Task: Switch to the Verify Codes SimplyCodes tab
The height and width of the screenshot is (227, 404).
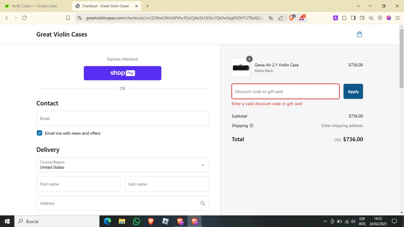Action: [x=34, y=6]
